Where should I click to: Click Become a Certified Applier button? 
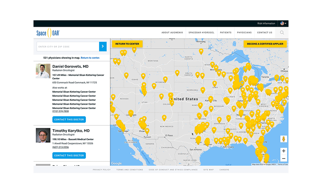tap(265, 44)
